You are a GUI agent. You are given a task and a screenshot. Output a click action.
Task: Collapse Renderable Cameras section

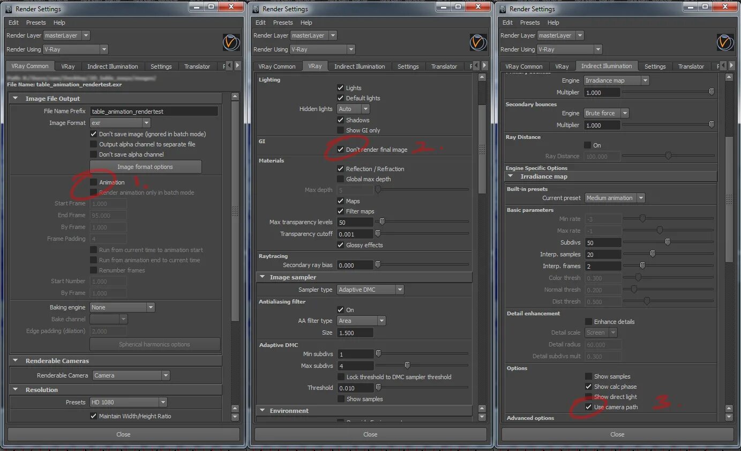coord(15,361)
